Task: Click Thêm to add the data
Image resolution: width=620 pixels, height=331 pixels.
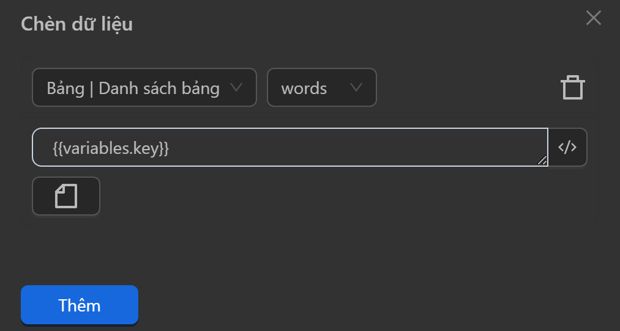Action: click(x=80, y=305)
